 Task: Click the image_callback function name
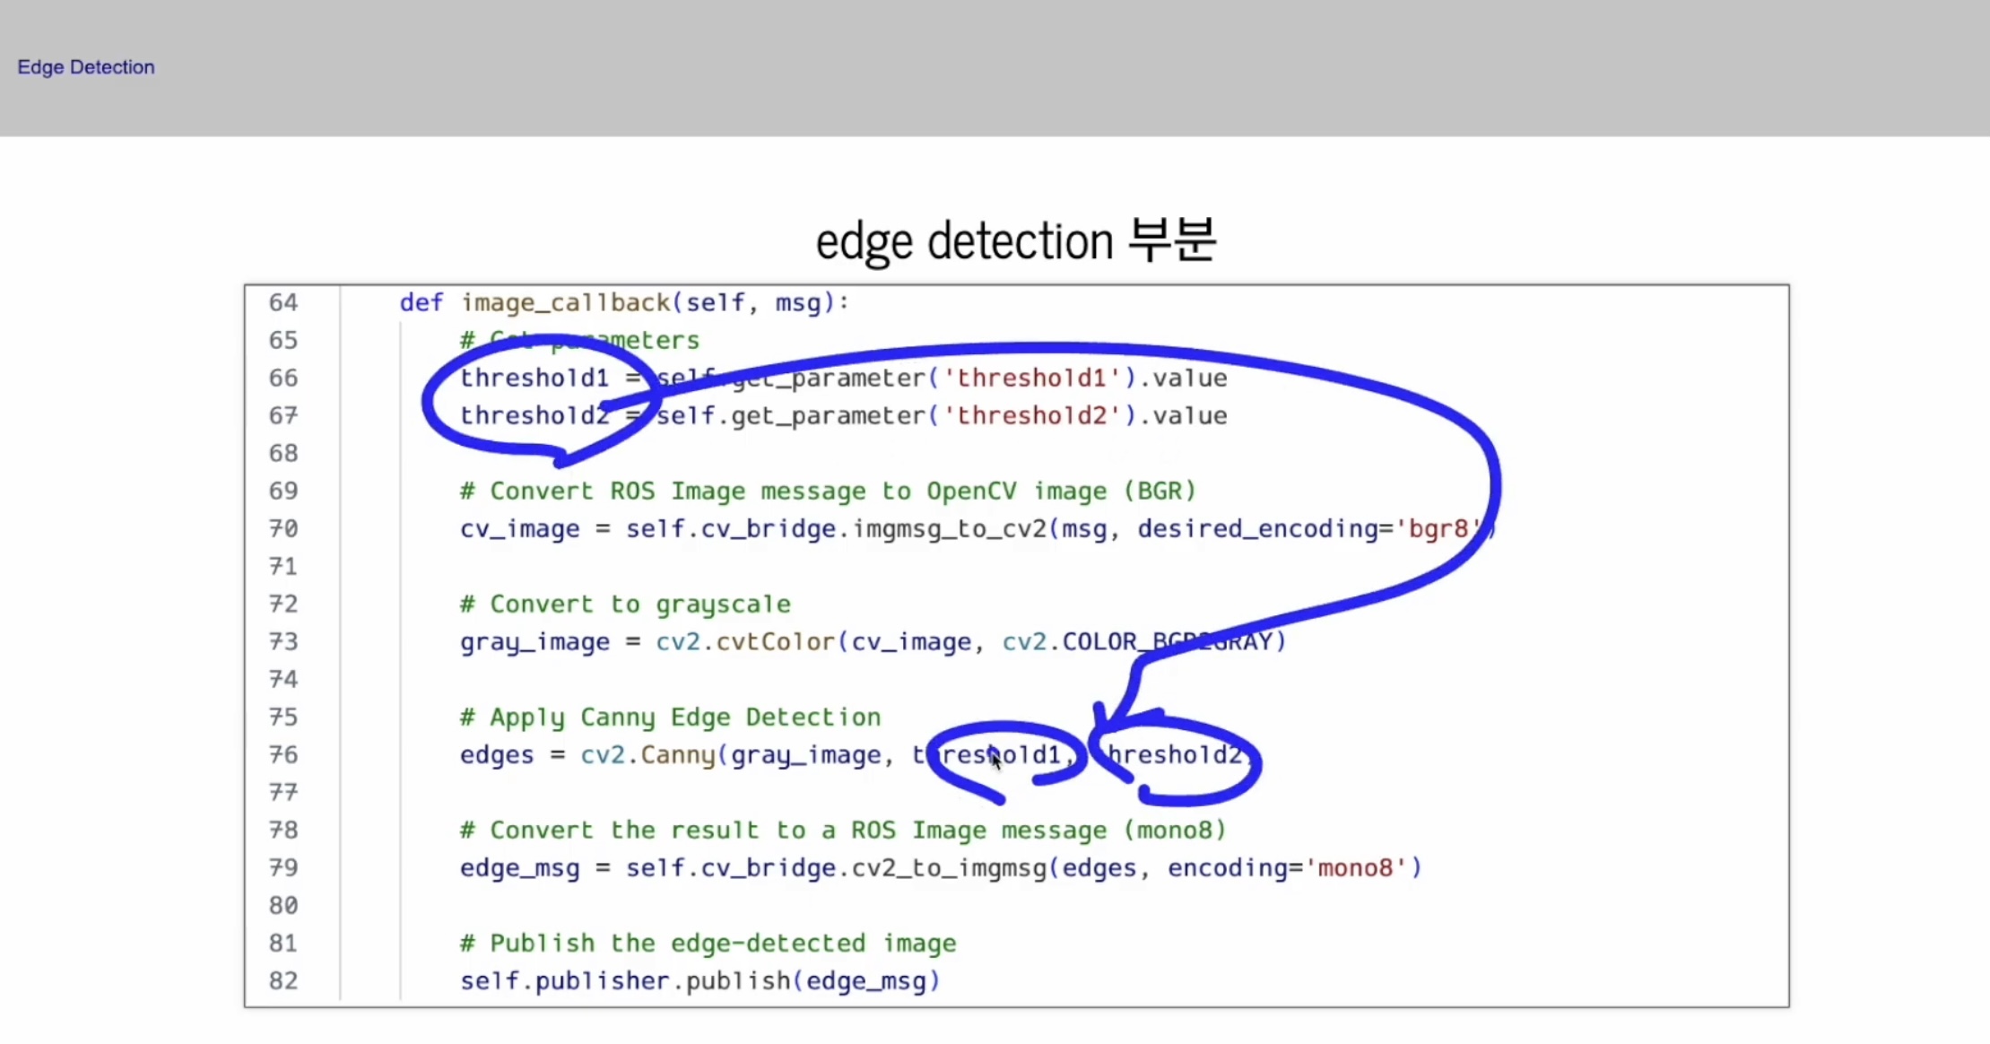coord(565,302)
